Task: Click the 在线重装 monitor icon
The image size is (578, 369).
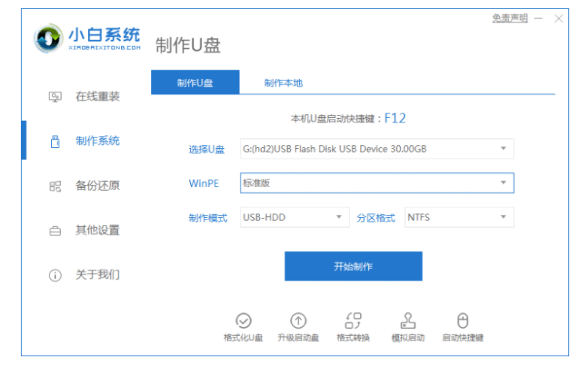Action: pos(55,97)
